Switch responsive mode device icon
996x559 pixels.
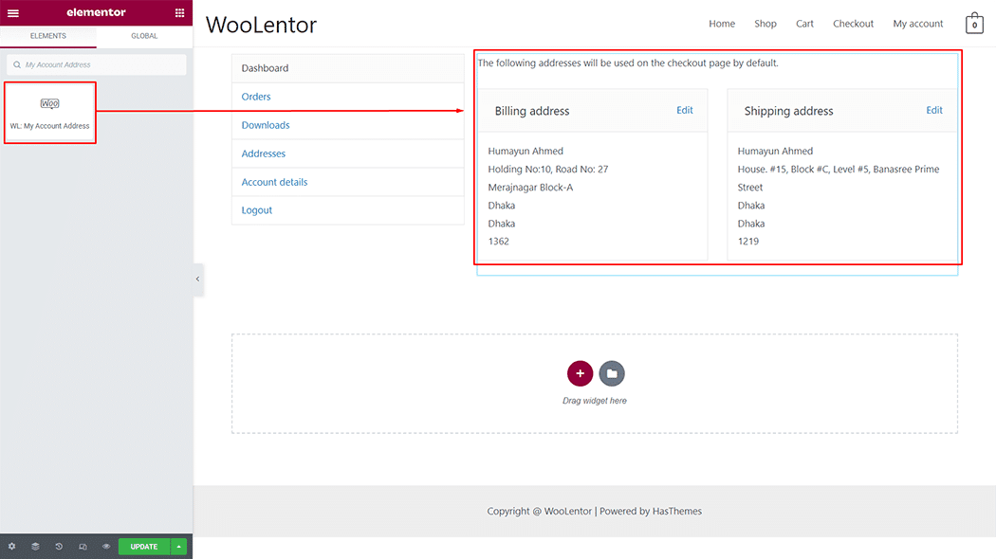[x=83, y=547]
